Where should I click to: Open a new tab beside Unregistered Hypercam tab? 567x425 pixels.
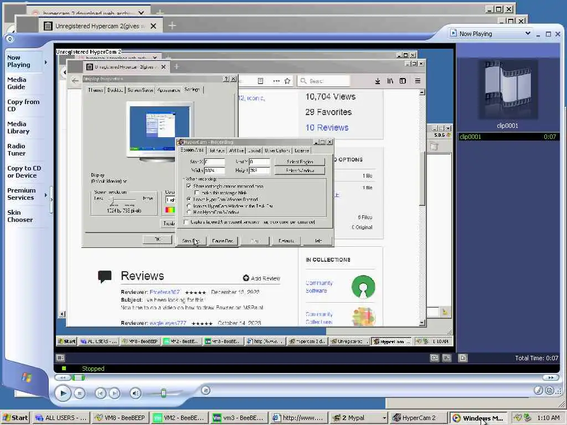coord(172,25)
